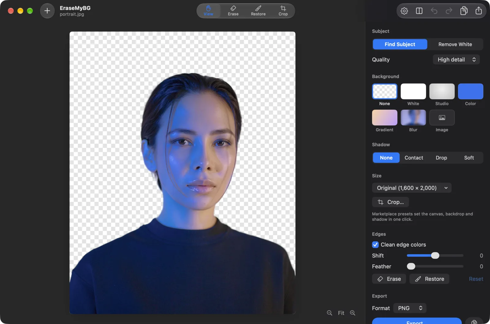Undo last action arrow
Viewport: 490px width, 324px height.
coord(434,11)
